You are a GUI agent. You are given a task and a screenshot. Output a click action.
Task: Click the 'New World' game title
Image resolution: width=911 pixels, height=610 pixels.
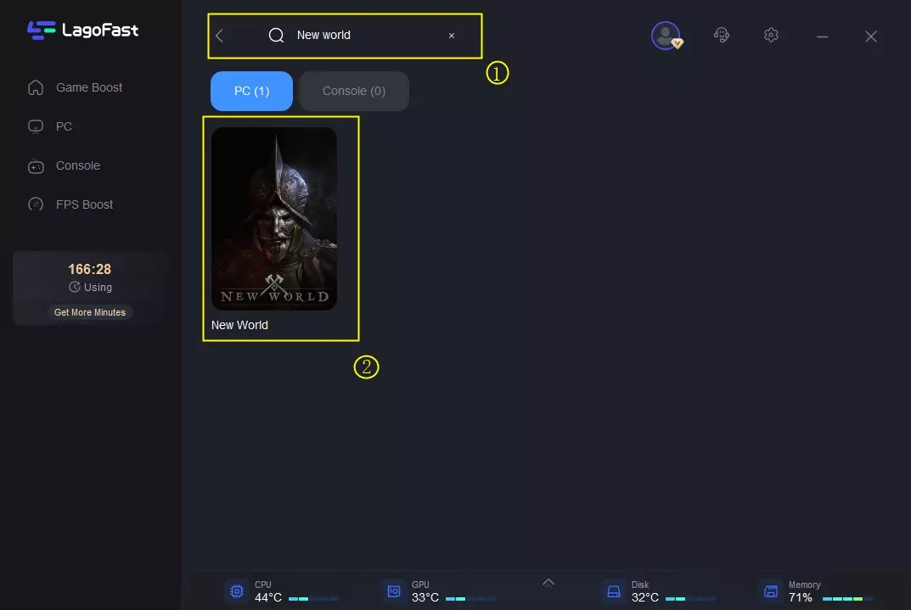[239, 325]
